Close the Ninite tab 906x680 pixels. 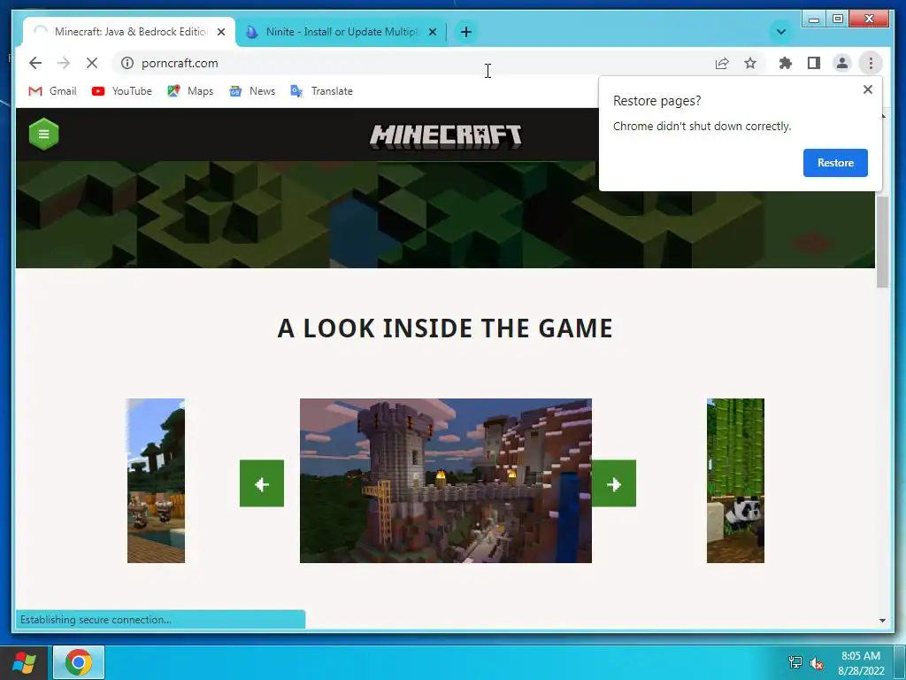click(432, 32)
